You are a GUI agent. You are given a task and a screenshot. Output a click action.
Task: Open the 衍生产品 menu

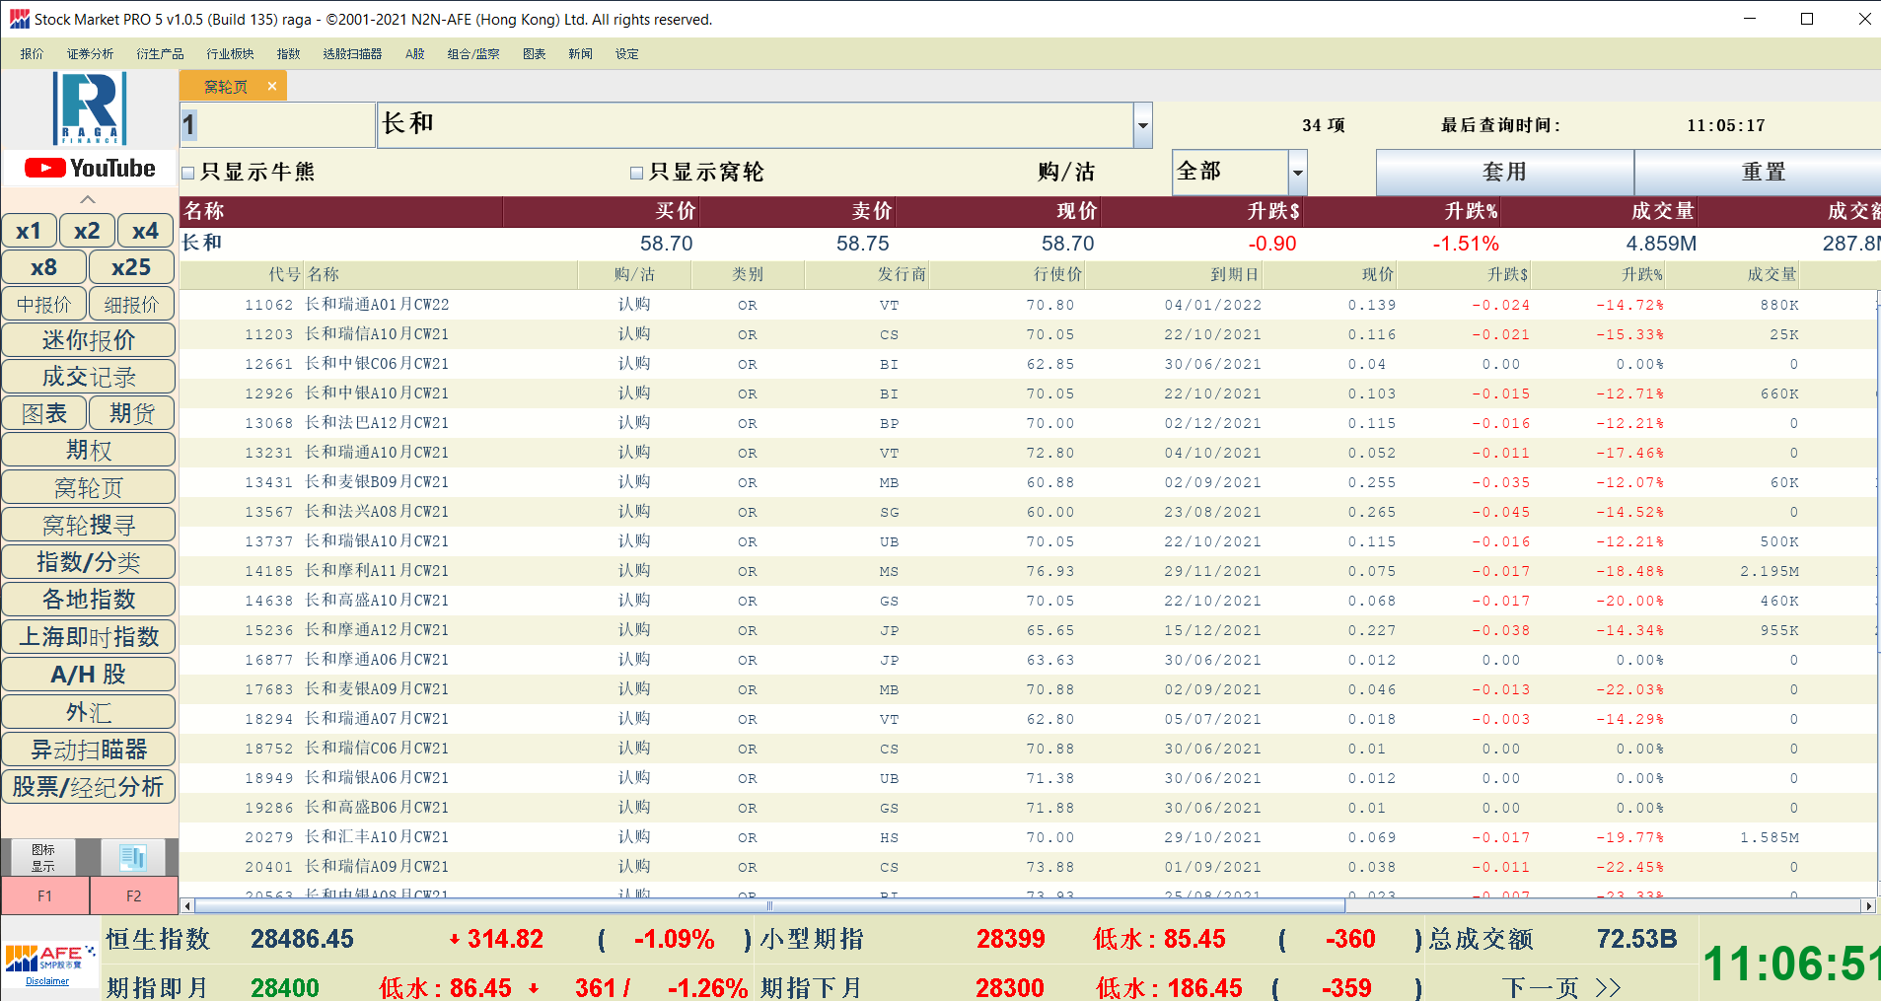(x=160, y=54)
